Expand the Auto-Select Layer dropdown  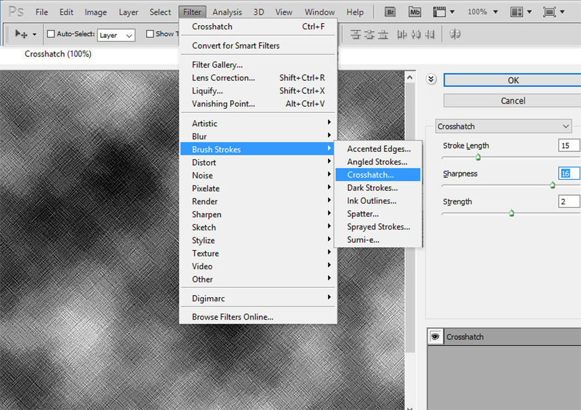[x=116, y=35]
